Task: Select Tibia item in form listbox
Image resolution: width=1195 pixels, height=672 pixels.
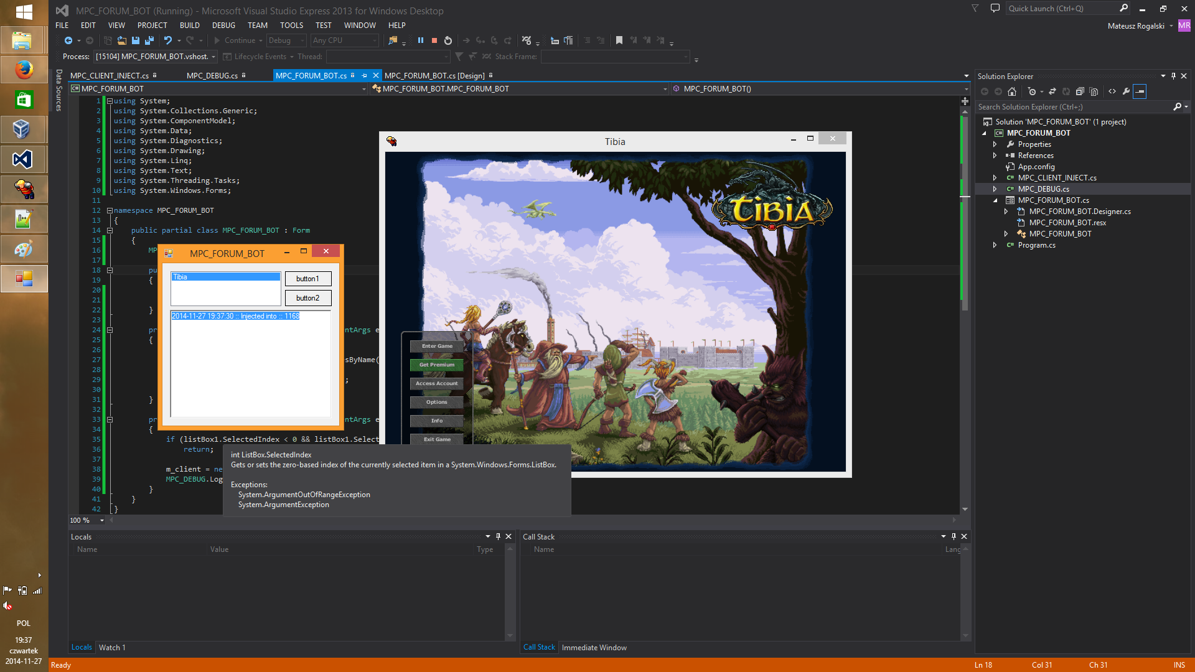Action: [225, 277]
